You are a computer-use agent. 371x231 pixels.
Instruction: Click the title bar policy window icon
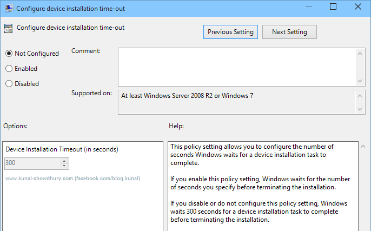(8, 8)
